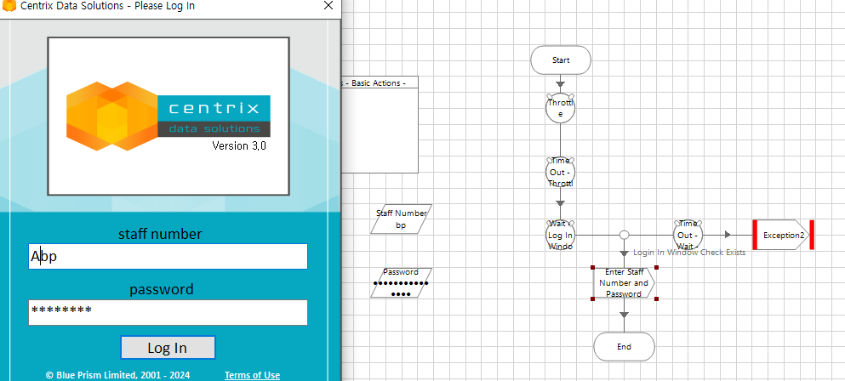Click the Centrix app icon in title bar

click(9, 6)
